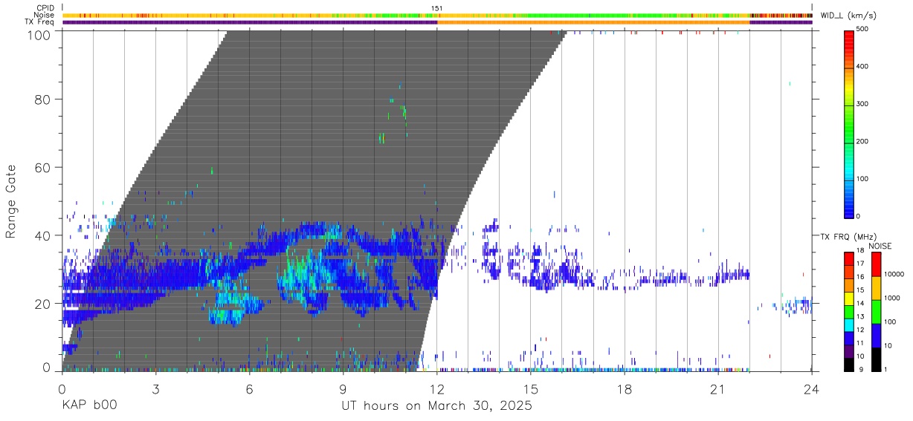Click the 13 label on the TX FRQ legend
913x421 pixels.
click(859, 317)
